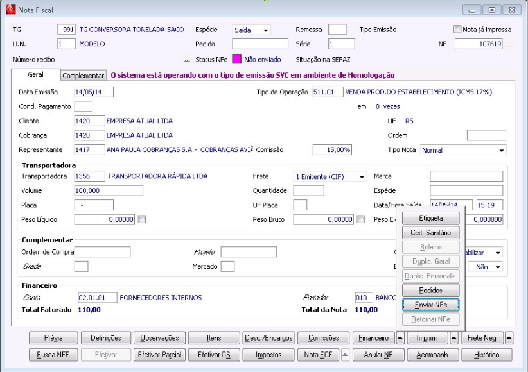The width and height of the screenshot is (528, 372).
Task: Open the Frete dropdown (1 Emitente CIF)
Action: [x=362, y=176]
